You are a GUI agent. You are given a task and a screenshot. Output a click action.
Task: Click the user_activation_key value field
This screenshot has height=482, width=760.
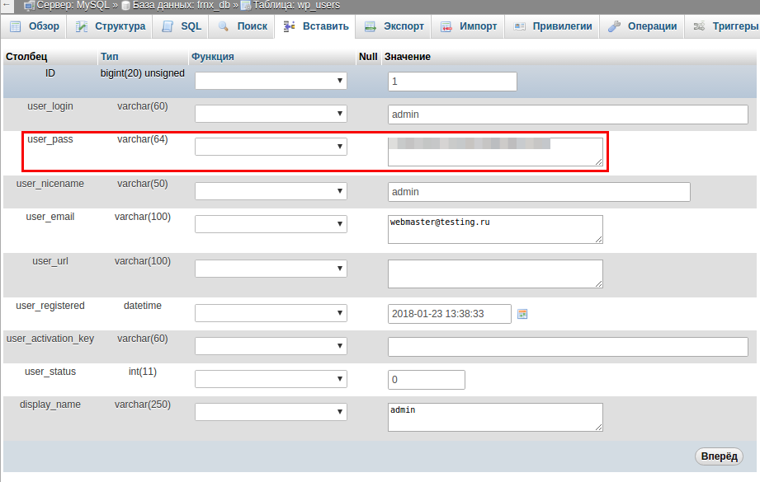coord(568,347)
